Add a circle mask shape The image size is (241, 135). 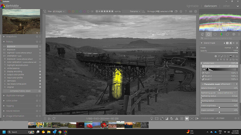point(225,56)
